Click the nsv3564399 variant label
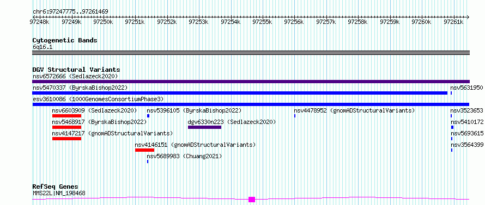 pos(466,145)
